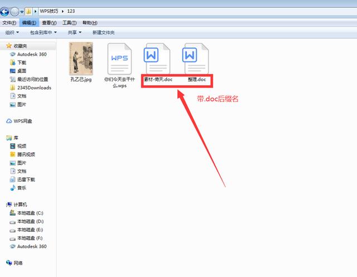Open the 工具(T) menu
Screen dimensions: 357x277
[69, 23]
